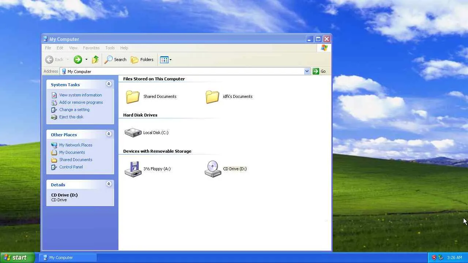This screenshot has width=468, height=263.
Task: Toggle the Folders pane button
Action: (x=142, y=60)
